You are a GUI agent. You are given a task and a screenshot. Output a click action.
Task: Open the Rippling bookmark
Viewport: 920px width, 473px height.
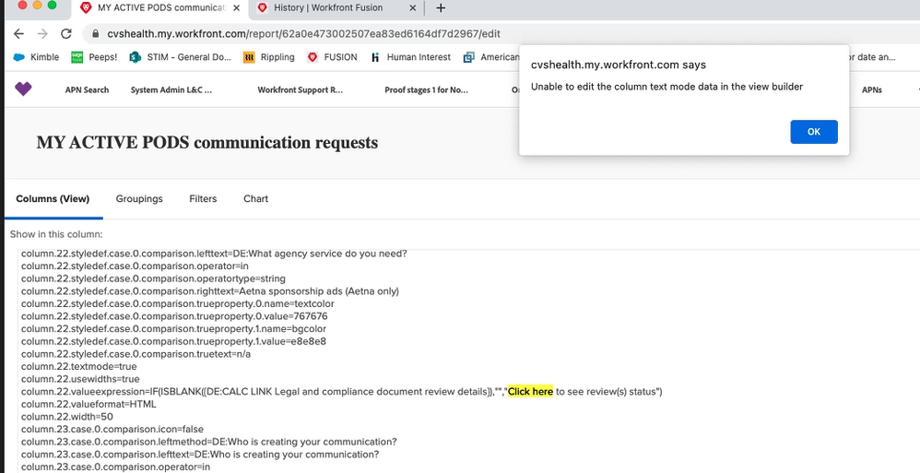pyautogui.click(x=268, y=57)
